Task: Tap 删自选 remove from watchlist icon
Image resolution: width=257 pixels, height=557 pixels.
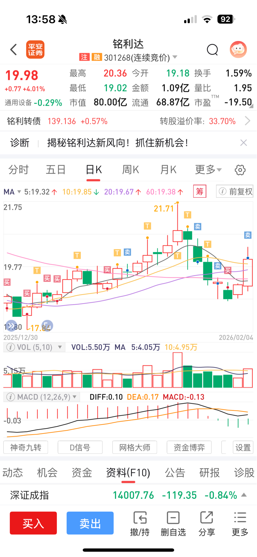Action: tap(173, 524)
